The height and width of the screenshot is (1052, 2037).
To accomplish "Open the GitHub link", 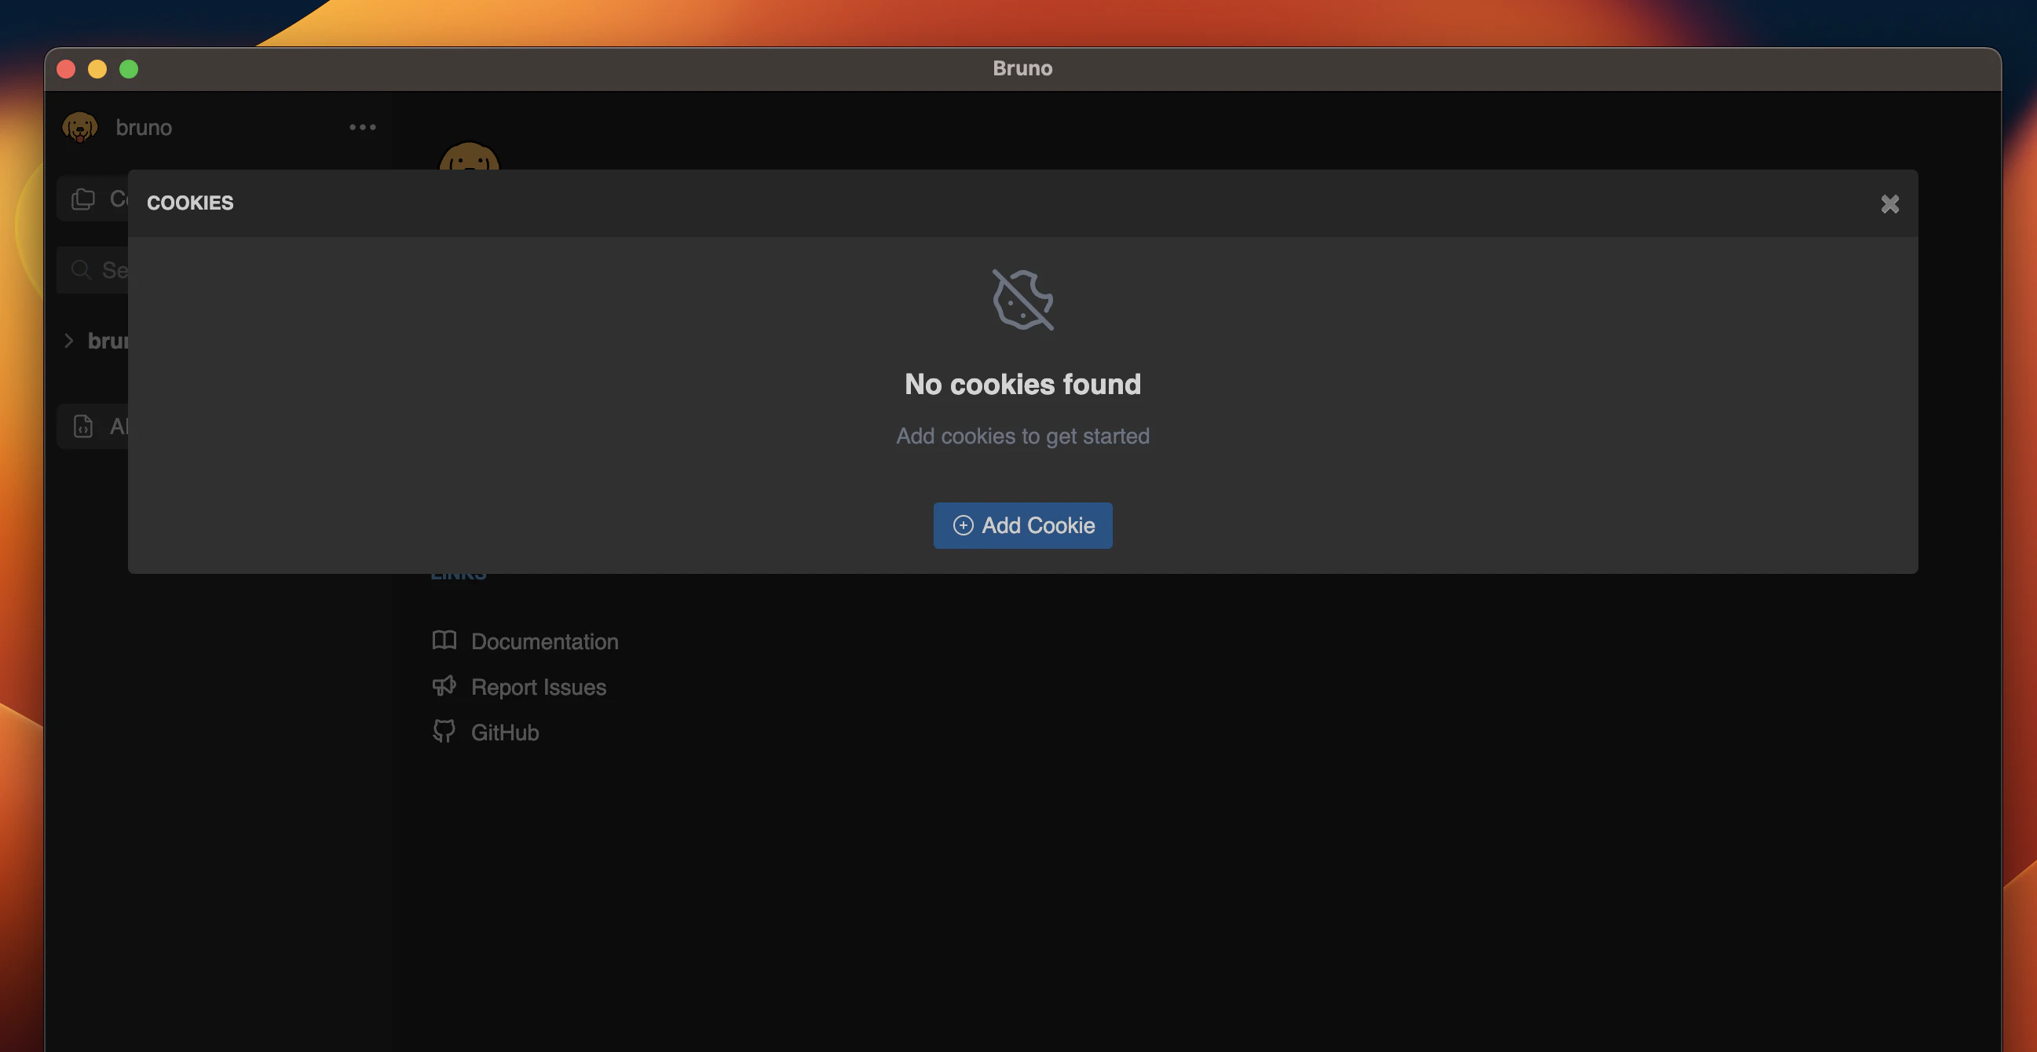I will [x=504, y=732].
